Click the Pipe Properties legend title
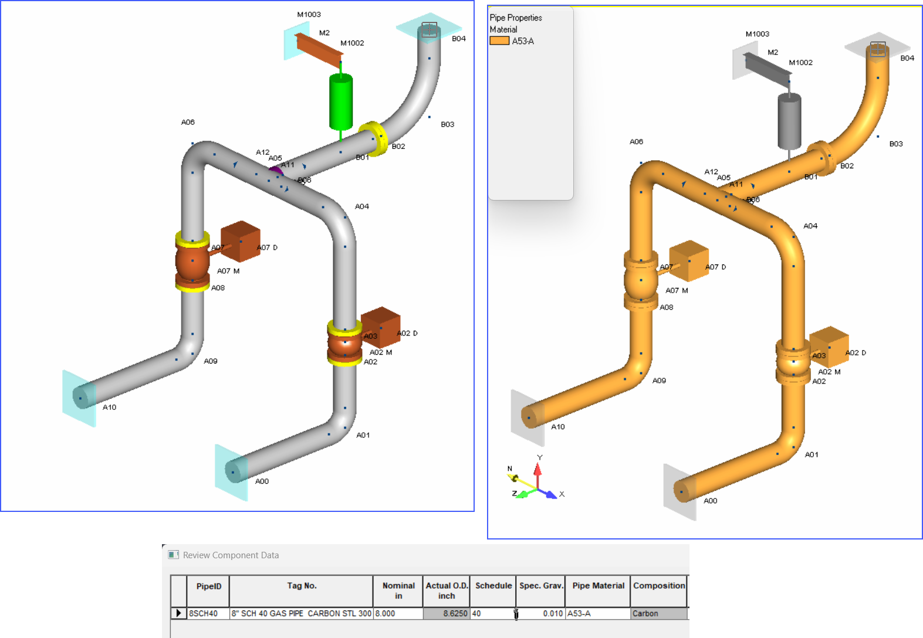 coord(516,18)
